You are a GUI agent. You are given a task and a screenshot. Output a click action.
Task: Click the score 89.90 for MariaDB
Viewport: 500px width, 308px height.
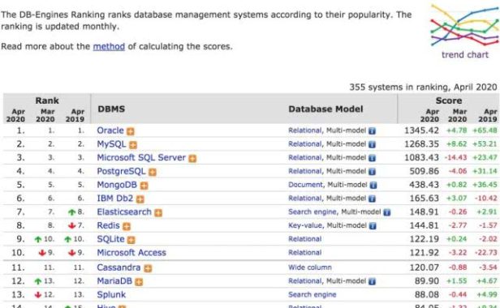tap(427, 281)
